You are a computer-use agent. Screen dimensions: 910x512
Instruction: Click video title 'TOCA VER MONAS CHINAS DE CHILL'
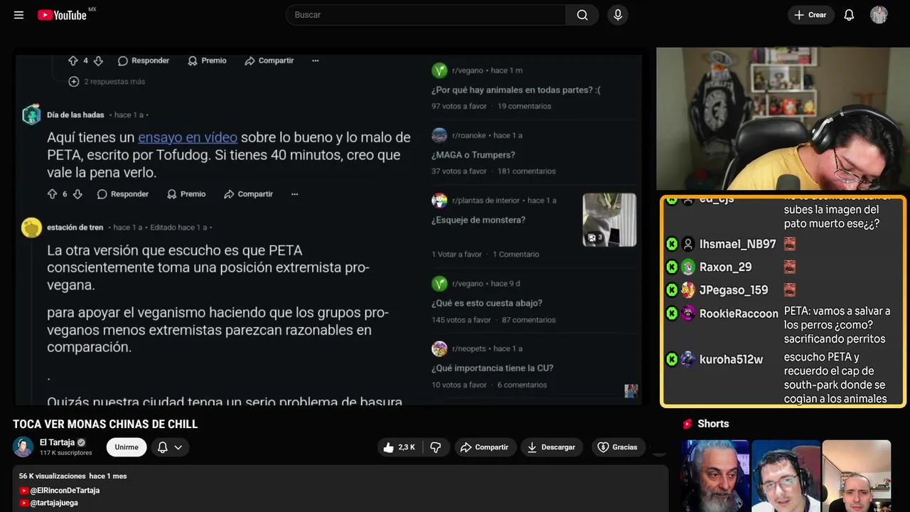[105, 425]
